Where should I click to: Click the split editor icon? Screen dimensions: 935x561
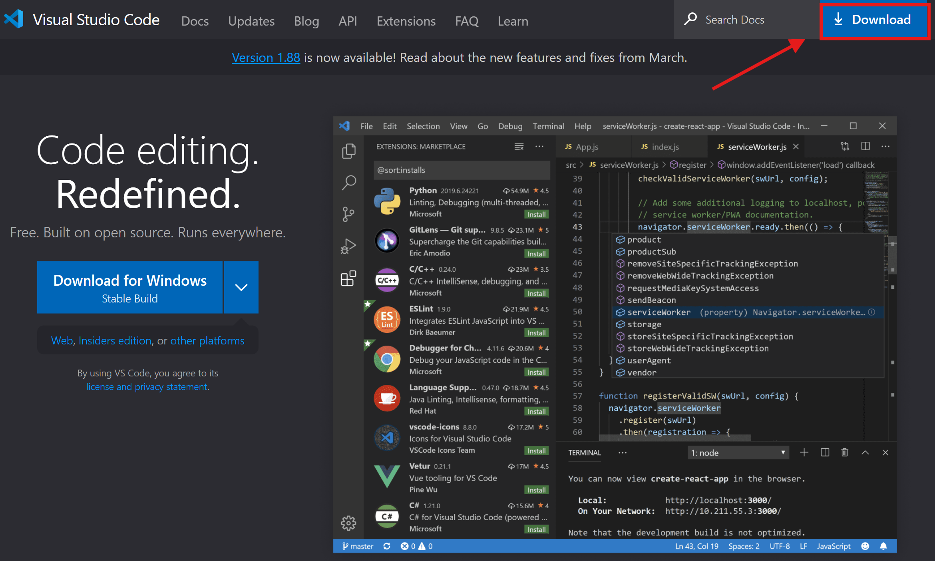[865, 146]
